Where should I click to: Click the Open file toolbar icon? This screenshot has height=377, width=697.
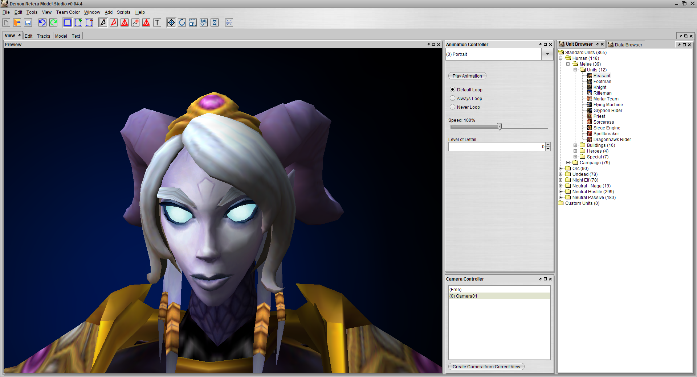[17, 22]
